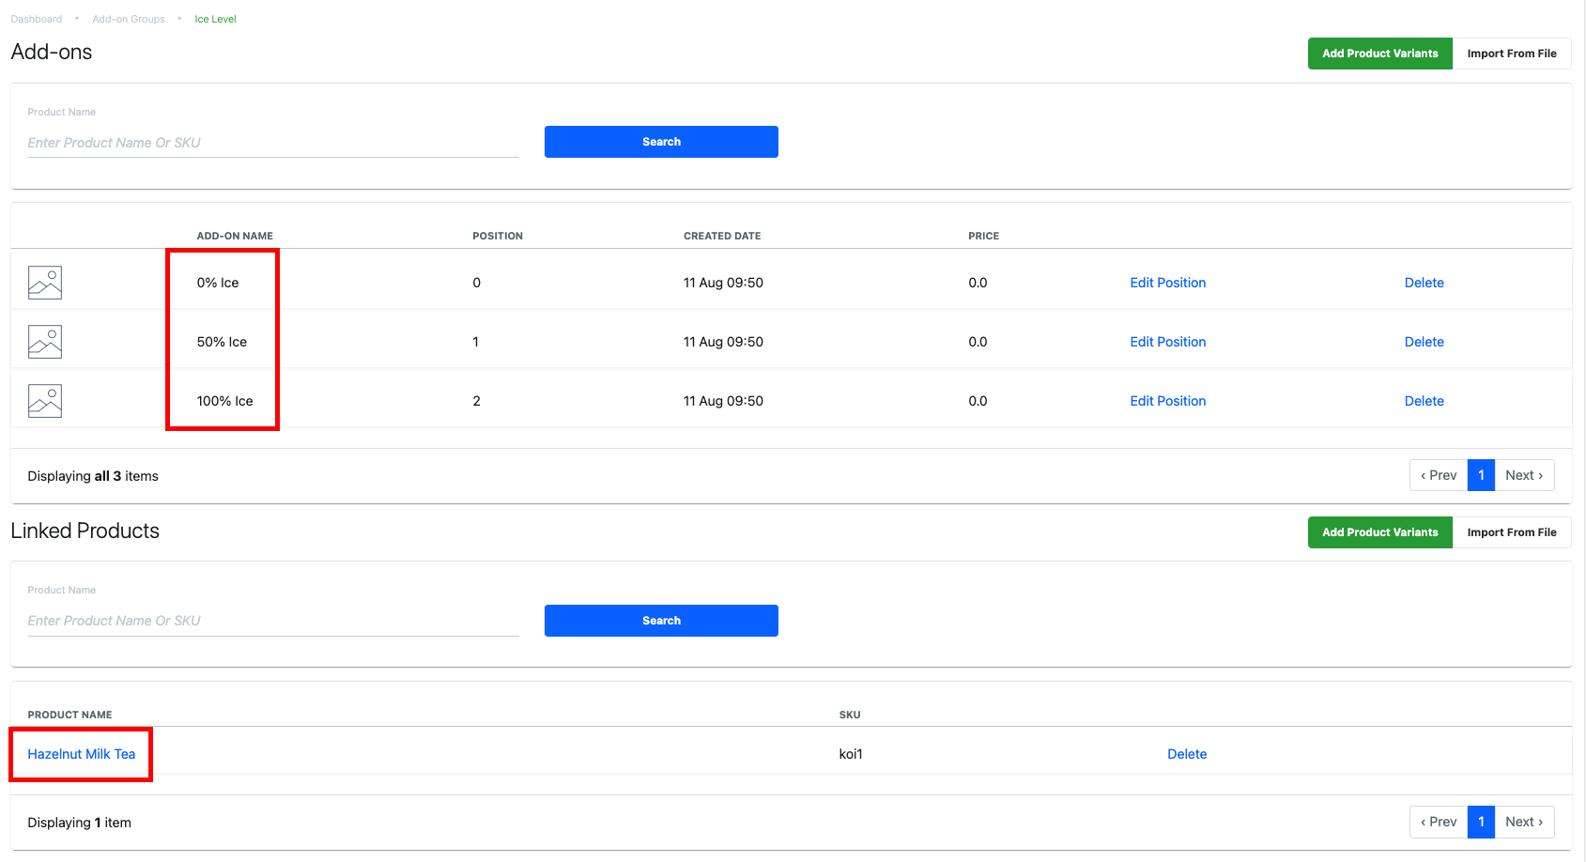The height and width of the screenshot is (862, 1586).
Task: Click the 100% Ice image placeholder icon
Action: click(45, 401)
